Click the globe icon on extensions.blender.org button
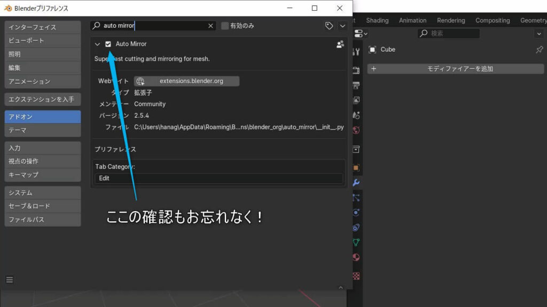 (140, 81)
